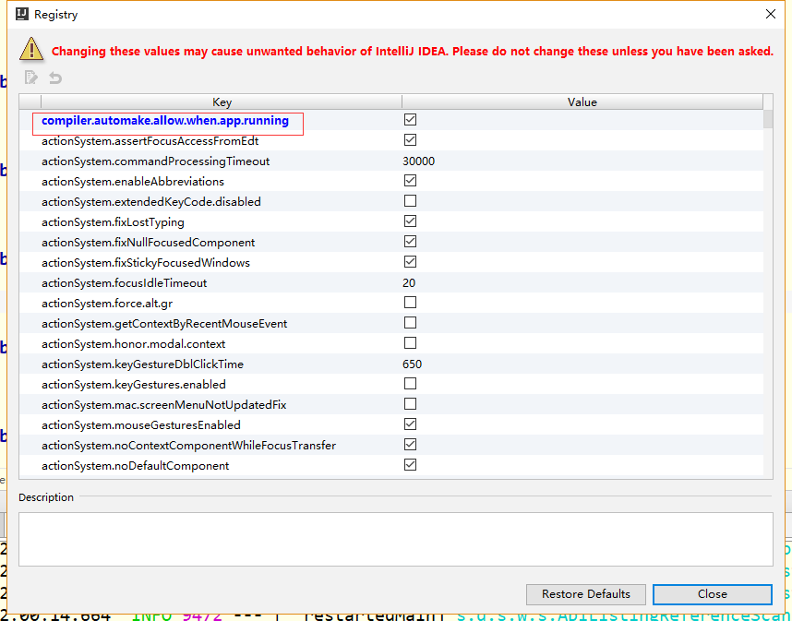Click the edit registry value icon
This screenshot has width=792, height=621.
click(x=30, y=78)
